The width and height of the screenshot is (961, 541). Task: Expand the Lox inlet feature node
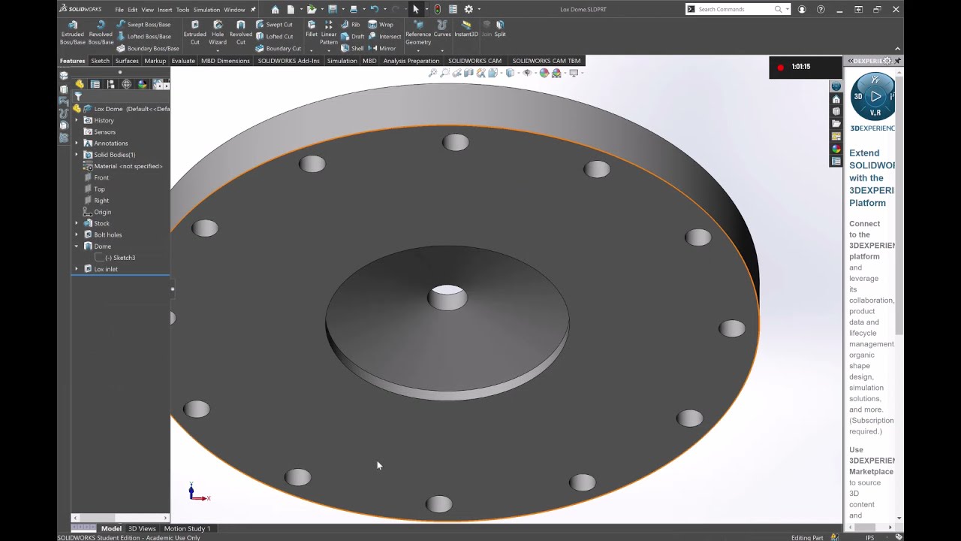76,269
